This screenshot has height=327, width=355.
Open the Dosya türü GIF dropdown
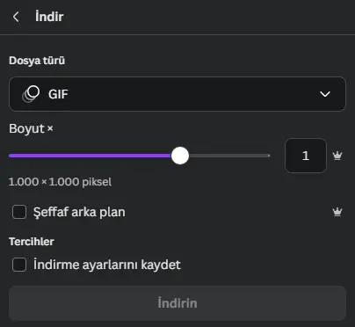tap(177, 94)
